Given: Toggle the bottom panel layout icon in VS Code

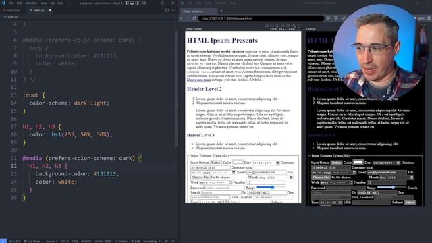Looking at the screenshot, I should 132,3.
